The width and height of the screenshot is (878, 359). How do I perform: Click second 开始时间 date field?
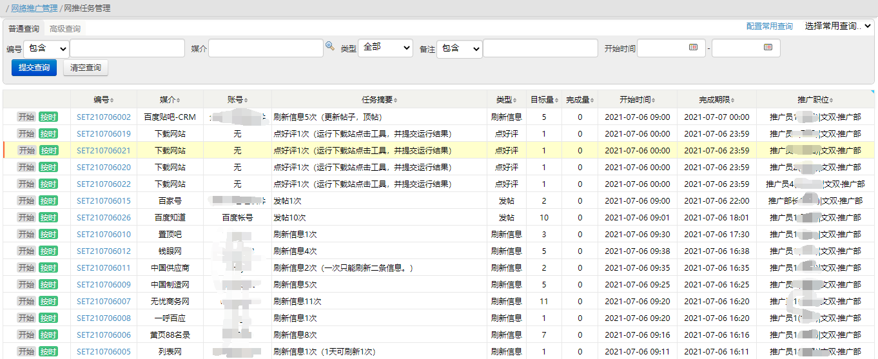(x=746, y=48)
